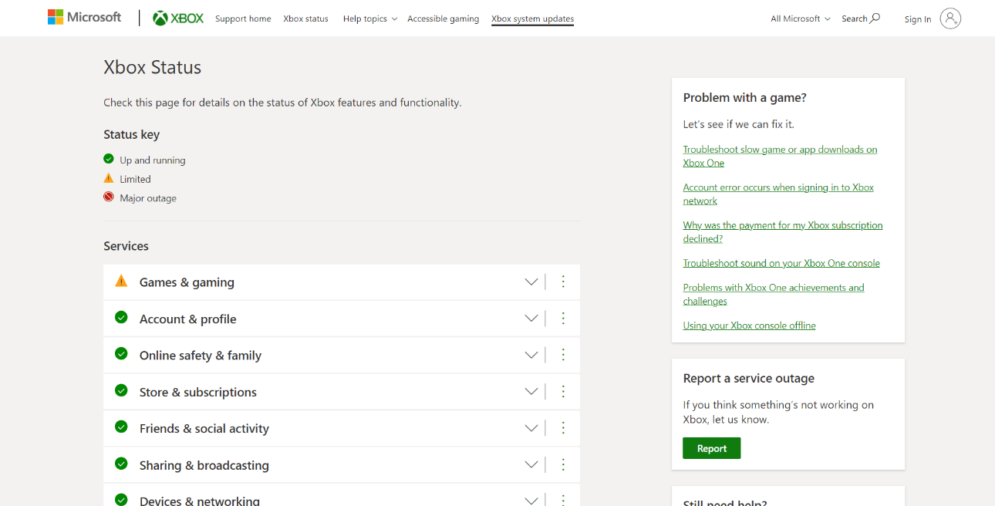Click the Online safety & family row label
995x506 pixels.
point(201,355)
